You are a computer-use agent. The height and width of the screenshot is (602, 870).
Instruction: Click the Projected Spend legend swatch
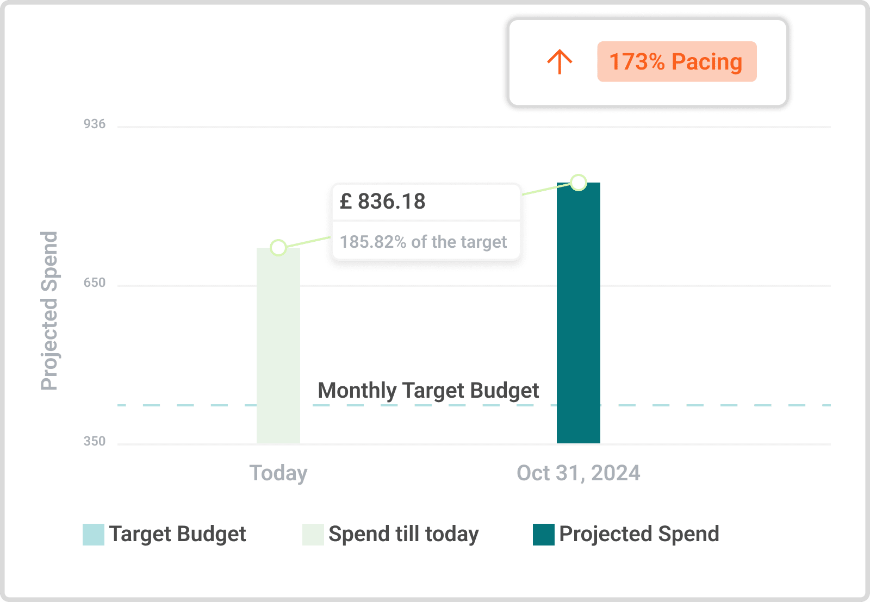543,534
